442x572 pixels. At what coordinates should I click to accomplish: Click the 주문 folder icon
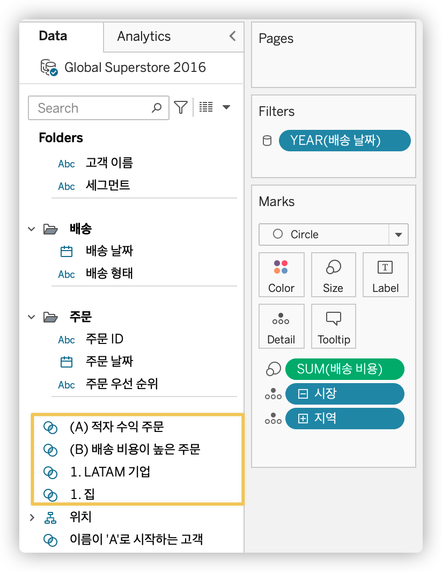tap(50, 317)
